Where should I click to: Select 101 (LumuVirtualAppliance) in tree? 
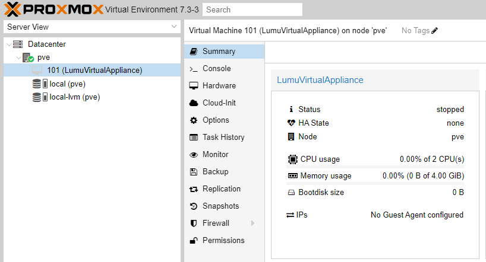pos(94,71)
